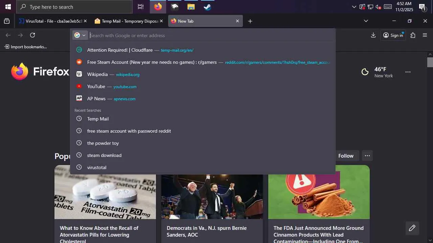433x243 pixels.
Task: Open the weather widget three-dot menu
Action: click(408, 72)
